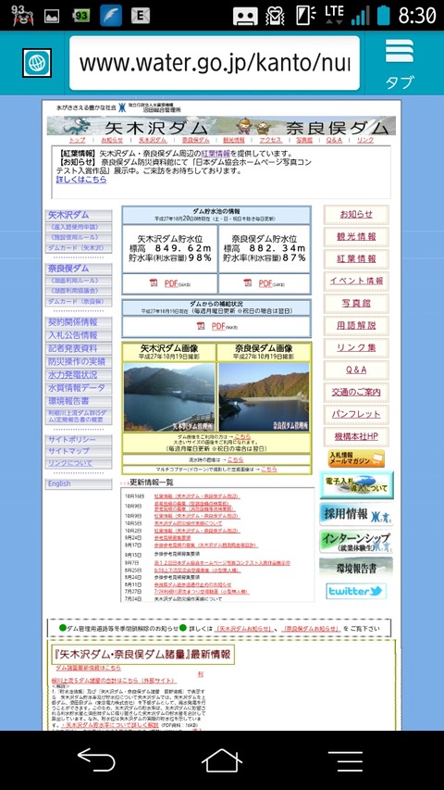Click the トップ nav link
The width and height of the screenshot is (444, 790).
[x=77, y=140]
